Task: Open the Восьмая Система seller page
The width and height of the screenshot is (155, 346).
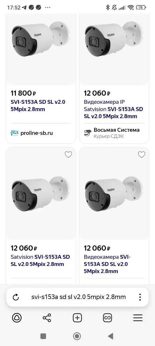Action: pos(116,130)
